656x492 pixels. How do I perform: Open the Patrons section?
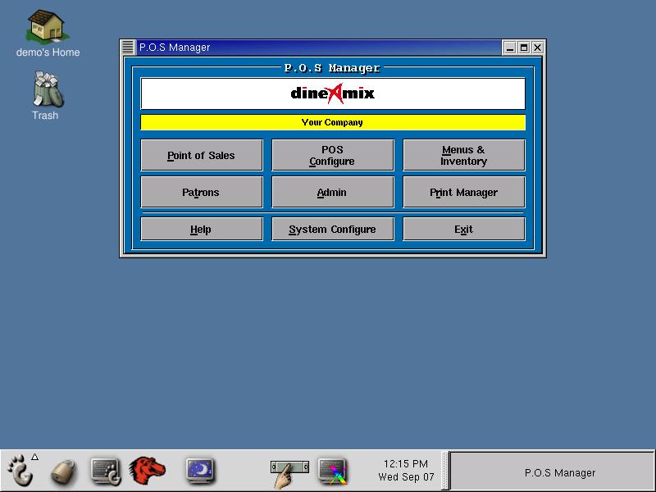202,192
